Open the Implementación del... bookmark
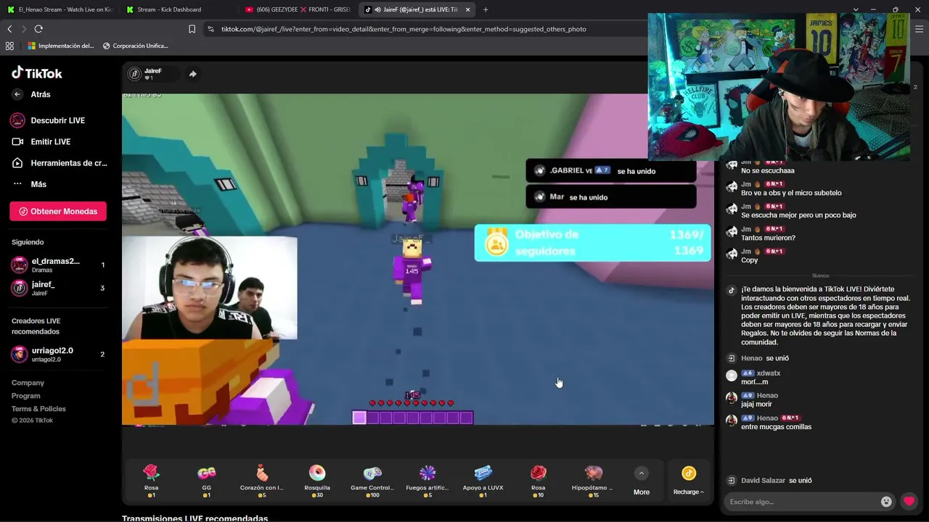929x522 pixels. coord(61,46)
